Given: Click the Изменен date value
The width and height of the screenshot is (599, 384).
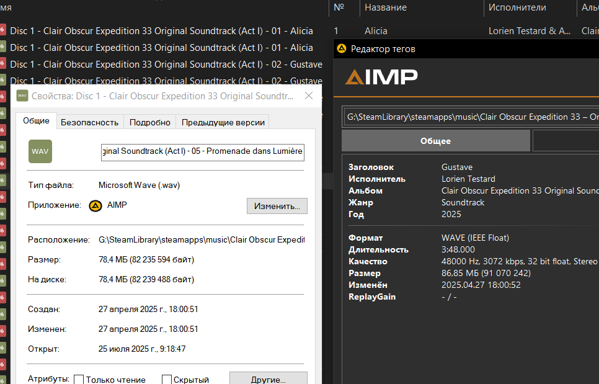Looking at the screenshot, I should (148, 329).
